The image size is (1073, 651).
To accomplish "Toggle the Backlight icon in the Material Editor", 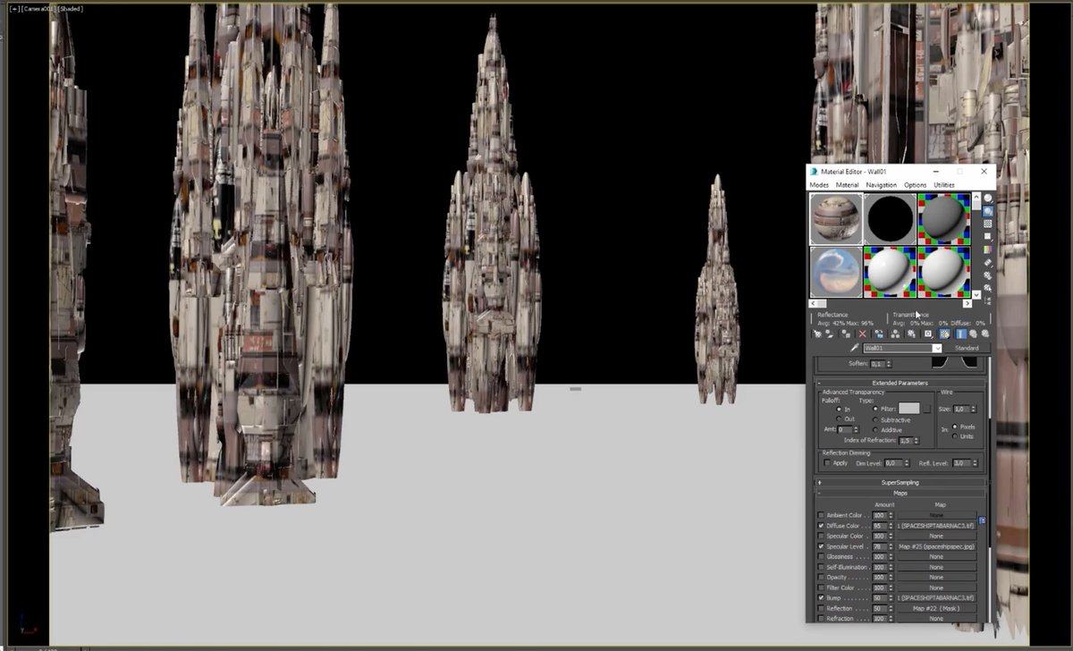I will point(988,211).
